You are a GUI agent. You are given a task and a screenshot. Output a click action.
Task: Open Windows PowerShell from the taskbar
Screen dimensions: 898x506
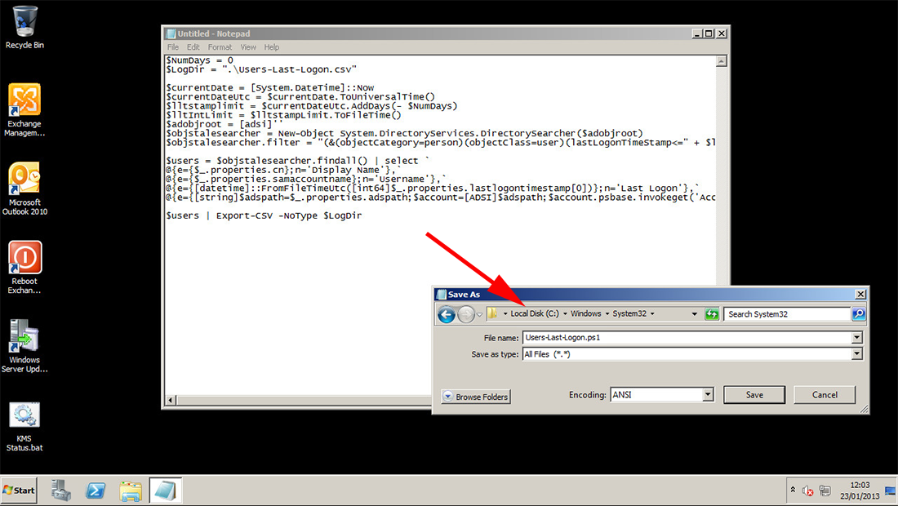coord(96,490)
